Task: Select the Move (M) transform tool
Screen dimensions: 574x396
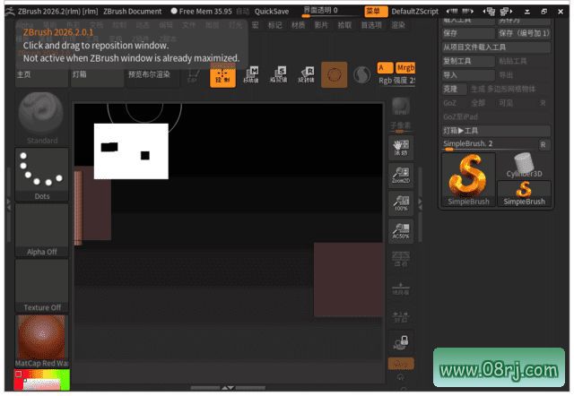Action: click(x=251, y=75)
